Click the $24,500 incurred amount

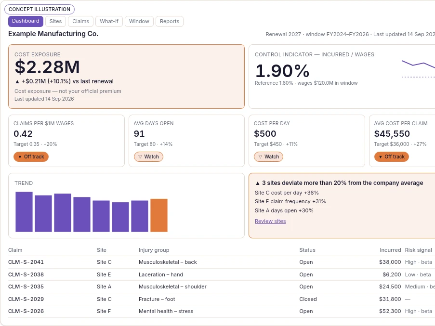click(390, 287)
